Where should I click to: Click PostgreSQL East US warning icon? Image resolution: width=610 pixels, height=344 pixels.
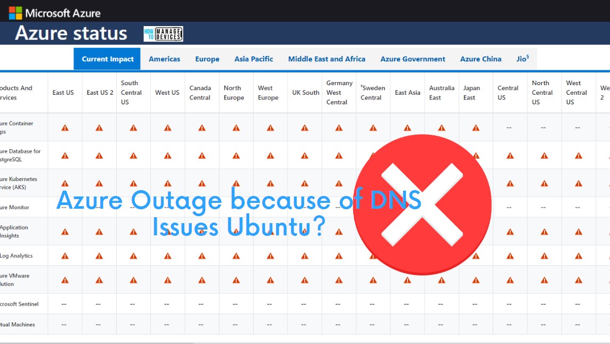click(65, 156)
